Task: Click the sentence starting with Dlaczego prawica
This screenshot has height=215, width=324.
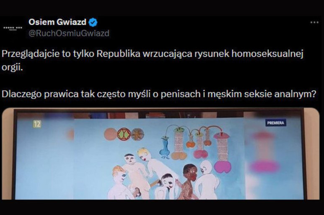Action: pyautogui.click(x=159, y=94)
